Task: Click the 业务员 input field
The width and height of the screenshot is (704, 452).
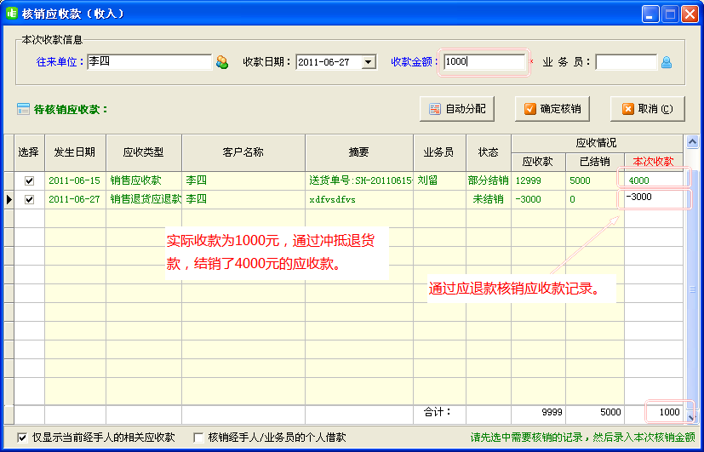Action: 626,62
